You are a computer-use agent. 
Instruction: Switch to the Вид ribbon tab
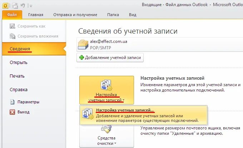133,15
